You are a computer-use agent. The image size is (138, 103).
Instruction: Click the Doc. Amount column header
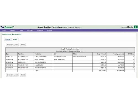[x=100, y=54]
